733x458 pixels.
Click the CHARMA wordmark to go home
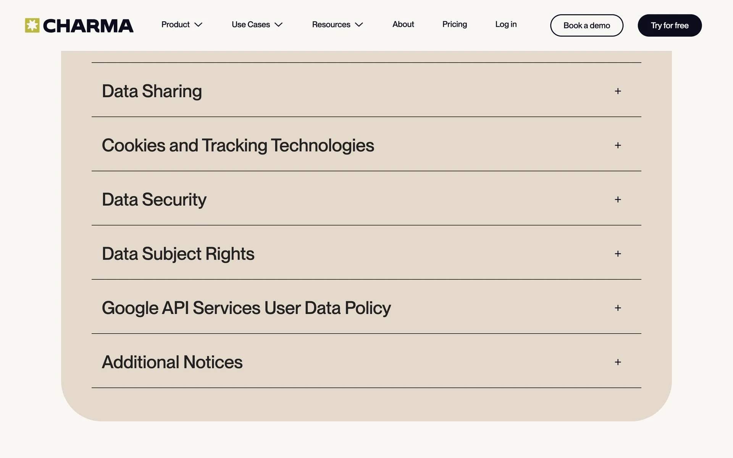[88, 26]
